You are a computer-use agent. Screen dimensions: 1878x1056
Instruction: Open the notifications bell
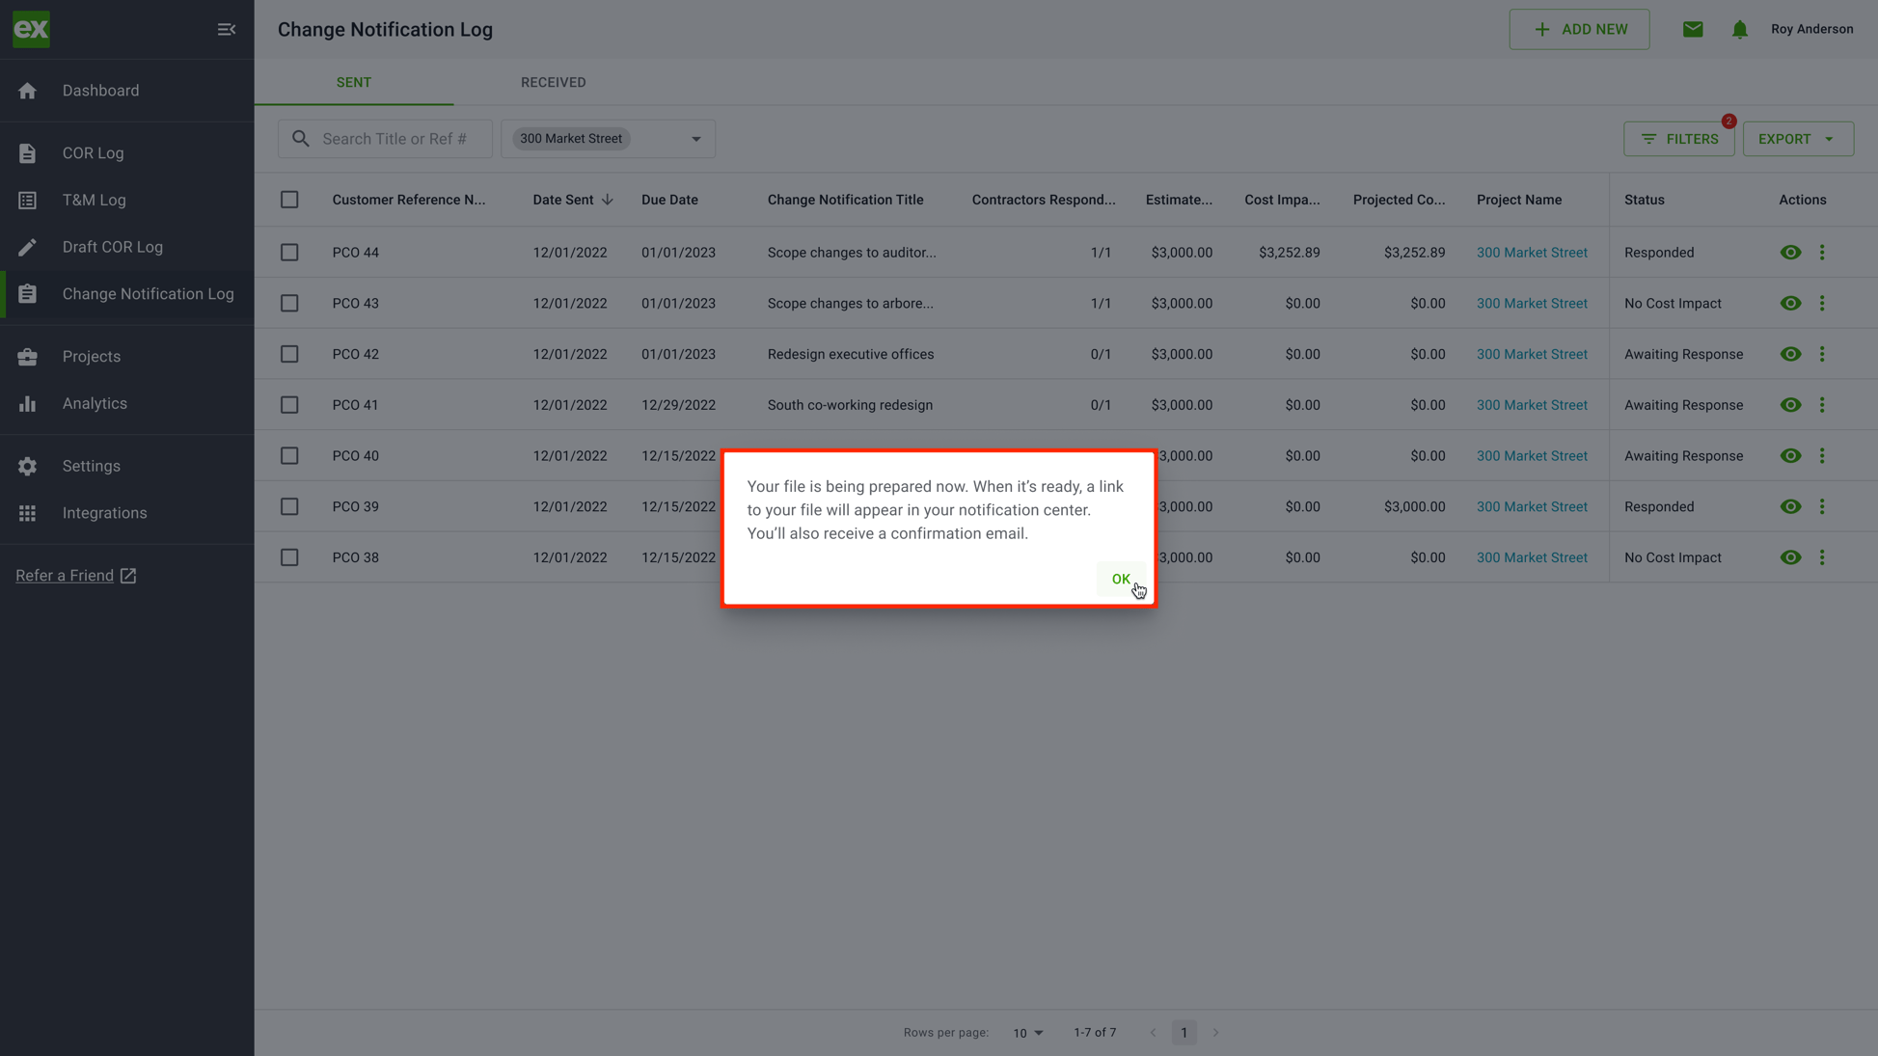[1739, 29]
